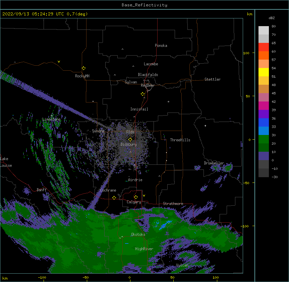Select the yellow diamond marker above Didsbury

130,140
